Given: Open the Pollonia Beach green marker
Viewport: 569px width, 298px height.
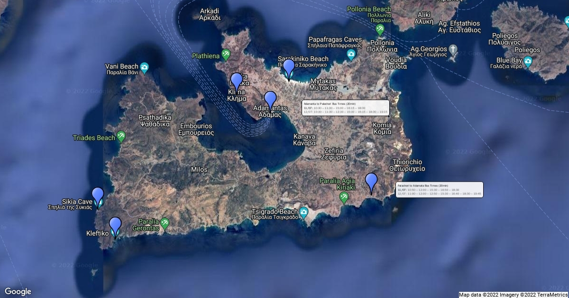Looking at the screenshot, I should point(380,29).
